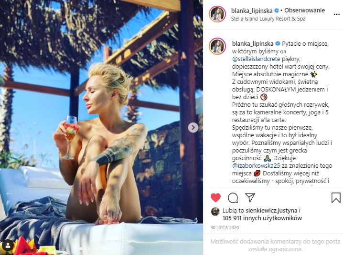Click the 30 LIPCA 2020 post date
Screen dimensions: 343x255
click(x=225, y=228)
